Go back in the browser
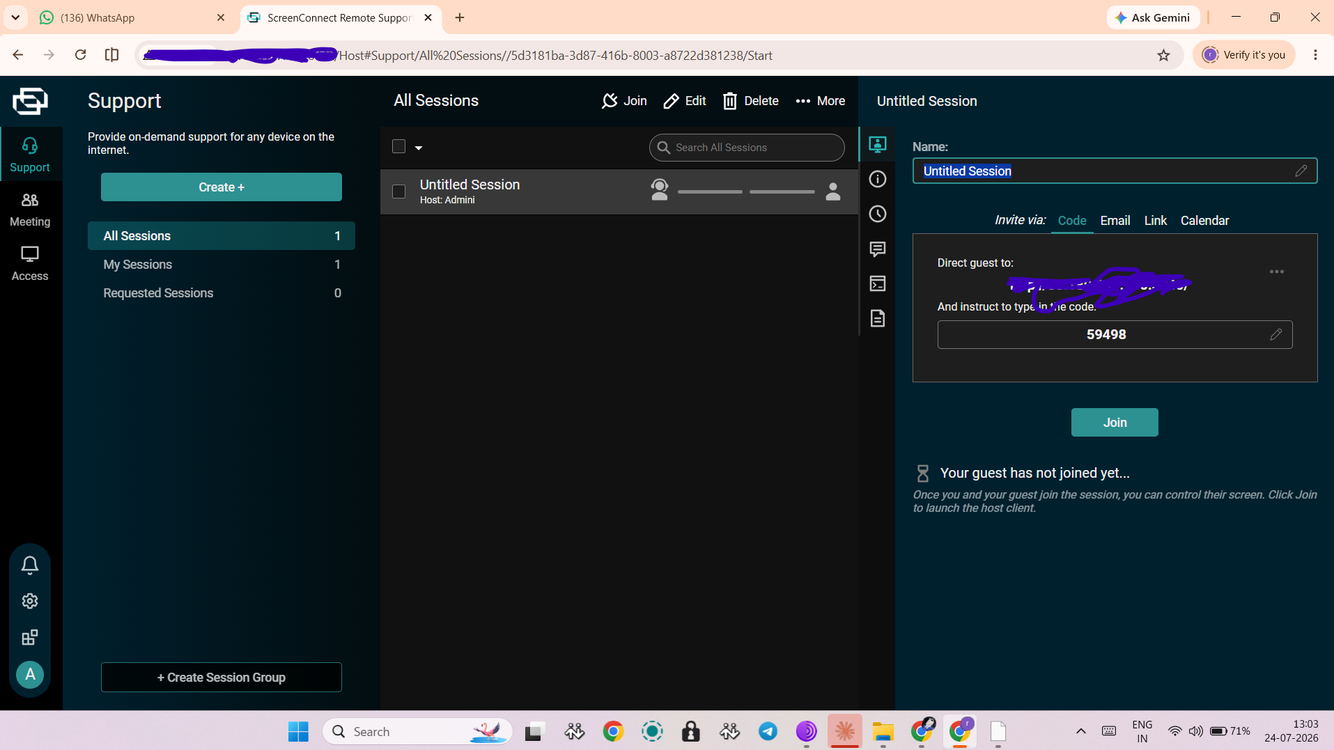 [18, 55]
